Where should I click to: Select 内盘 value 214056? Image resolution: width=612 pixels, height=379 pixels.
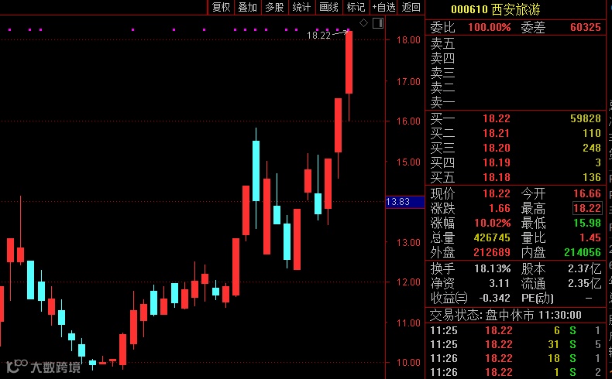click(x=583, y=252)
